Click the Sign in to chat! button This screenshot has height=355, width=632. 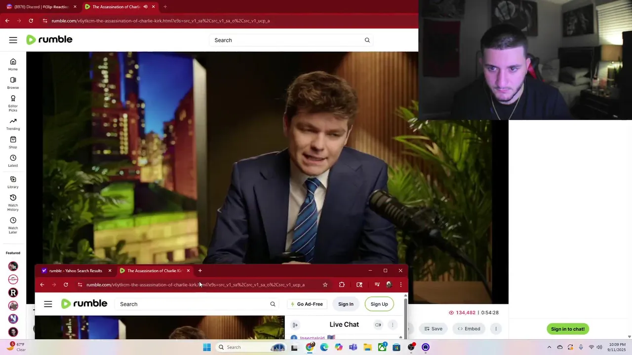[x=568, y=329]
